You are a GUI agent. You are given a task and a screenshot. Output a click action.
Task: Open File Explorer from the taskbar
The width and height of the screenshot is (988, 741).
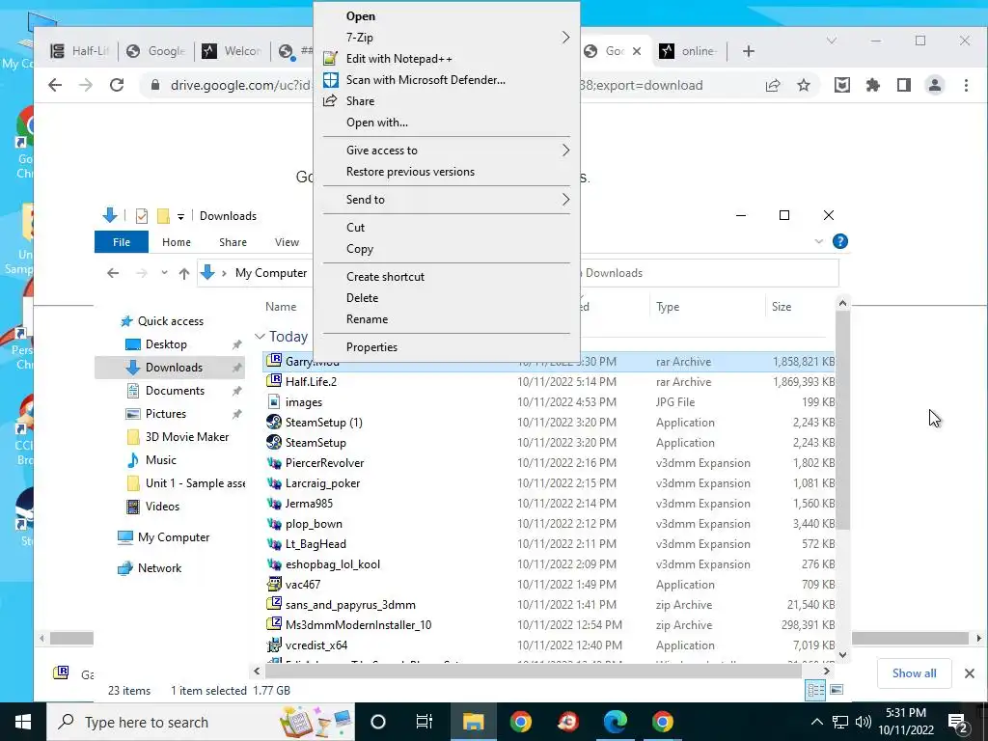[473, 722]
